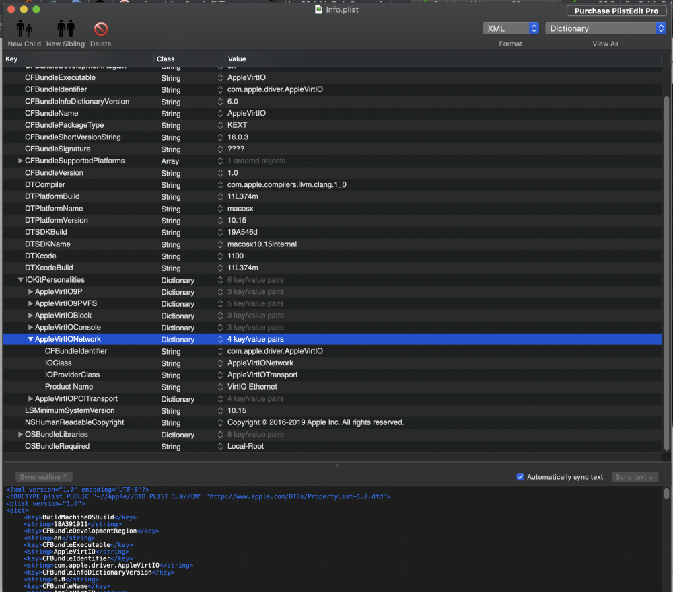
Task: Select the CFBundleInfoDictionaryVersion key
Action: click(x=77, y=101)
